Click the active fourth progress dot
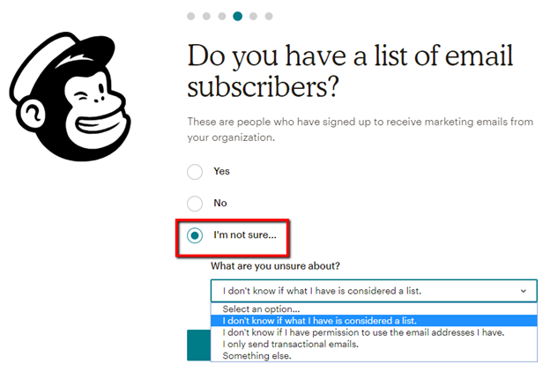Viewport: 550px width, 379px height. click(238, 16)
